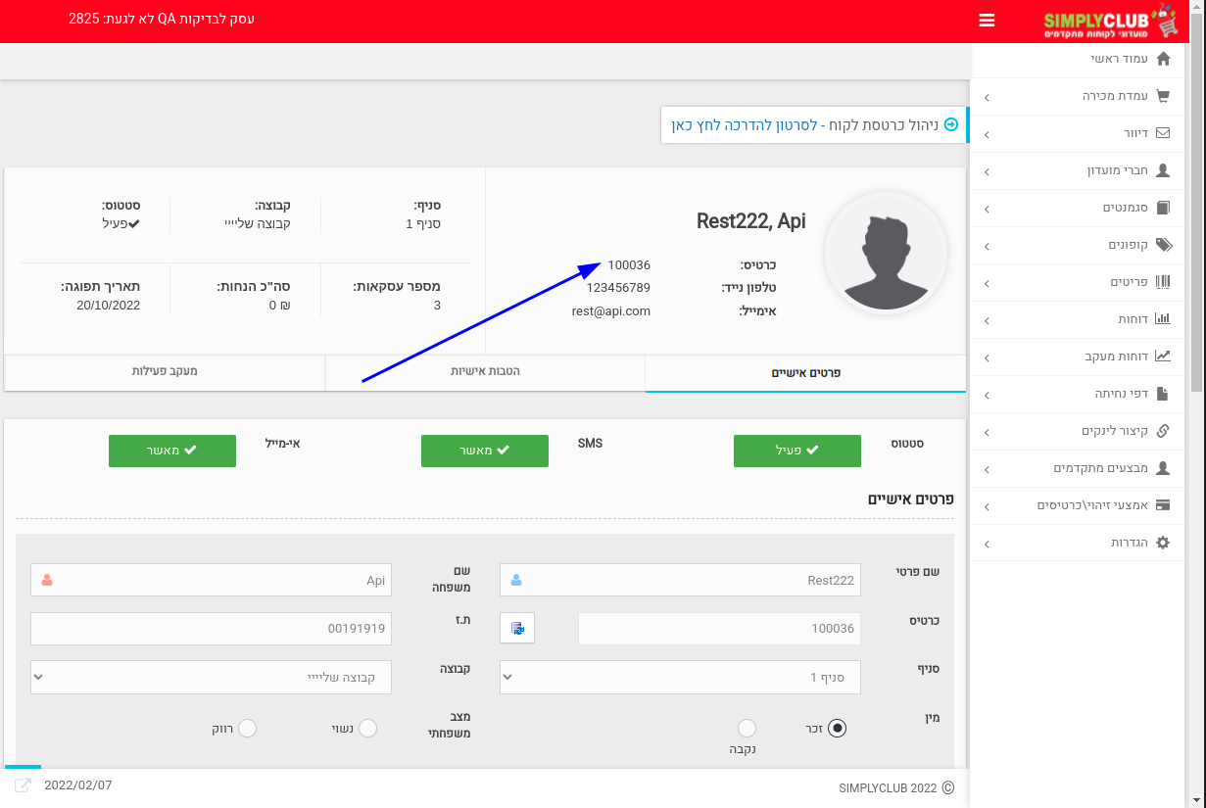Open external link icon in footer
Viewport: 1206px width, 808px height.
(x=23, y=785)
